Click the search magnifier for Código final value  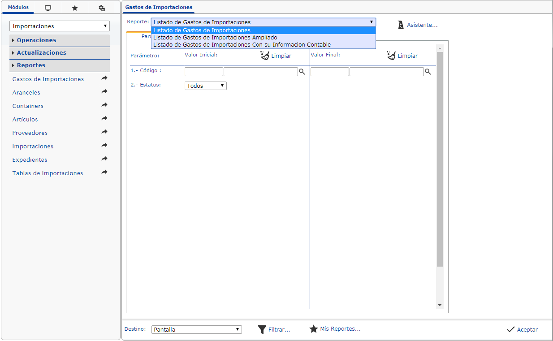[x=428, y=72]
